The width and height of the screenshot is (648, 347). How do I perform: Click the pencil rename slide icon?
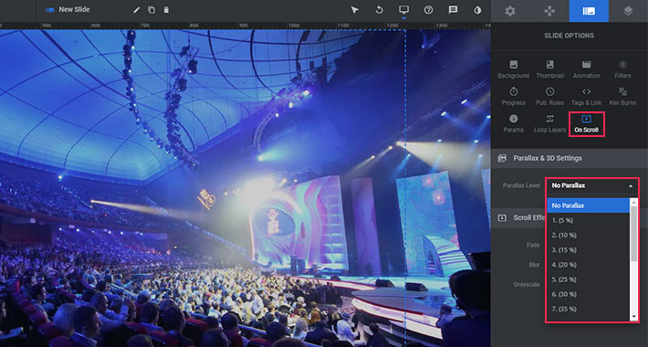[x=136, y=10]
